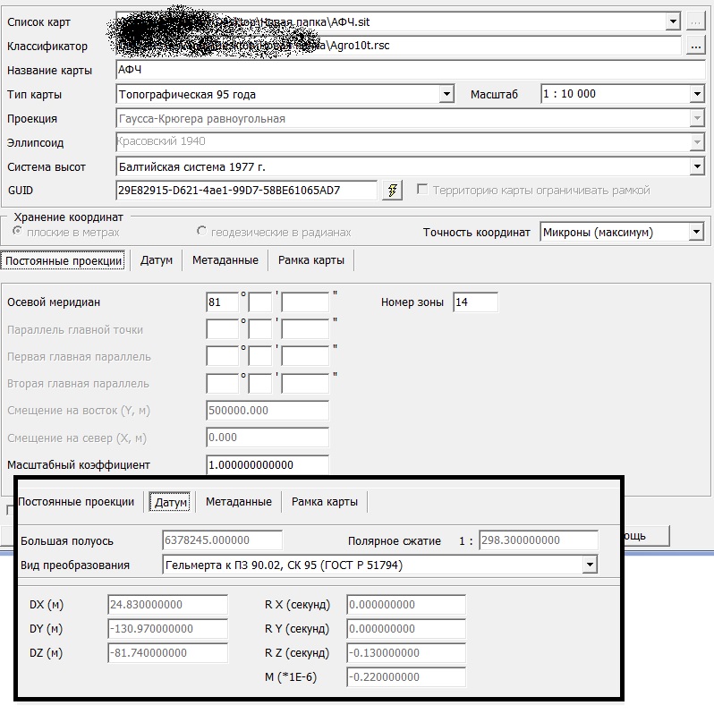Open the Вид преобразования dropdown
Viewport: 714px width, 714px height.
tap(590, 565)
